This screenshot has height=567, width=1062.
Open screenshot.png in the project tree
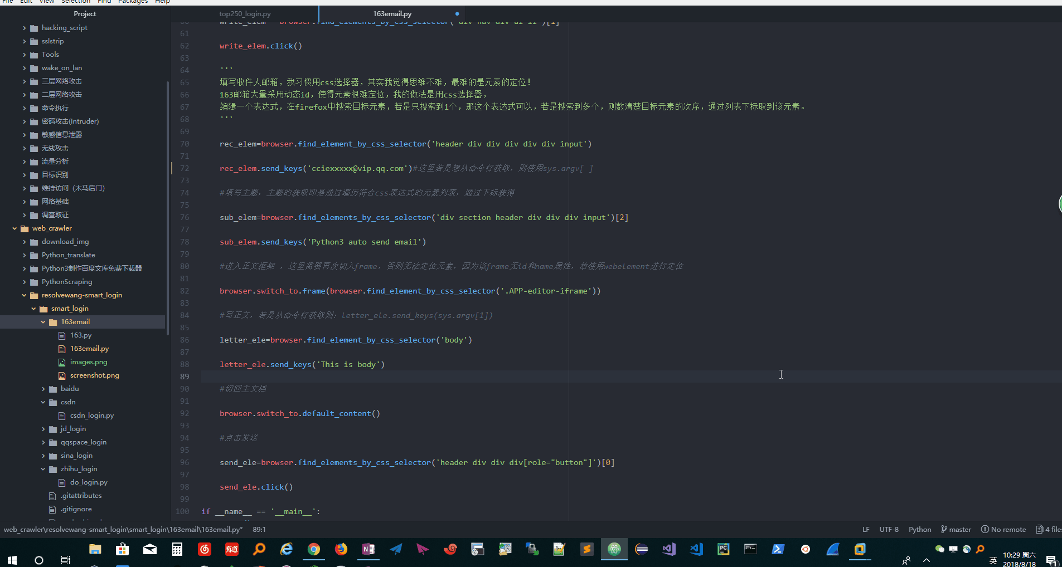[x=94, y=375]
